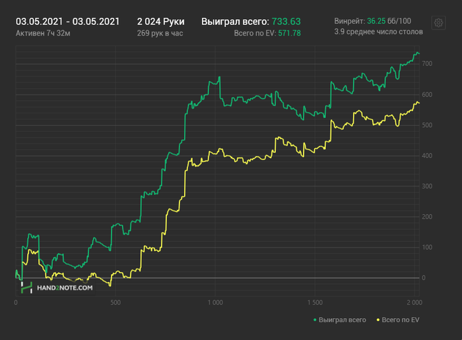Click the winrate value 36.25
This screenshot has height=340, width=462.
tap(376, 21)
